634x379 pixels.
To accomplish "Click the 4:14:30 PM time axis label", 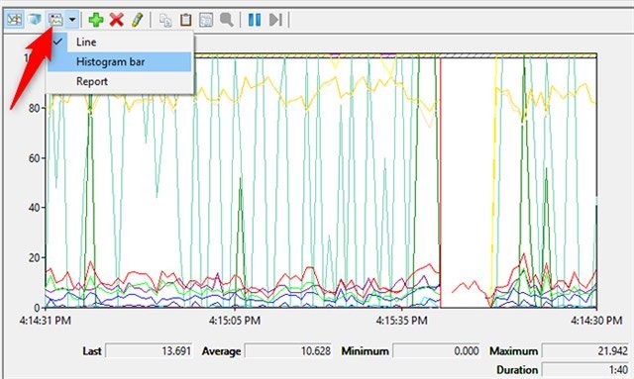I will (596, 321).
